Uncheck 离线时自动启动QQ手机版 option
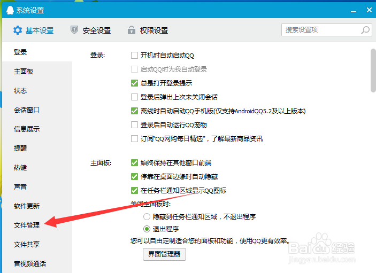This screenshot has width=376, height=273. [134, 111]
